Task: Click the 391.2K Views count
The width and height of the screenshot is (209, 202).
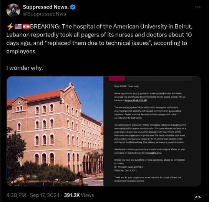Action: pos(79,195)
